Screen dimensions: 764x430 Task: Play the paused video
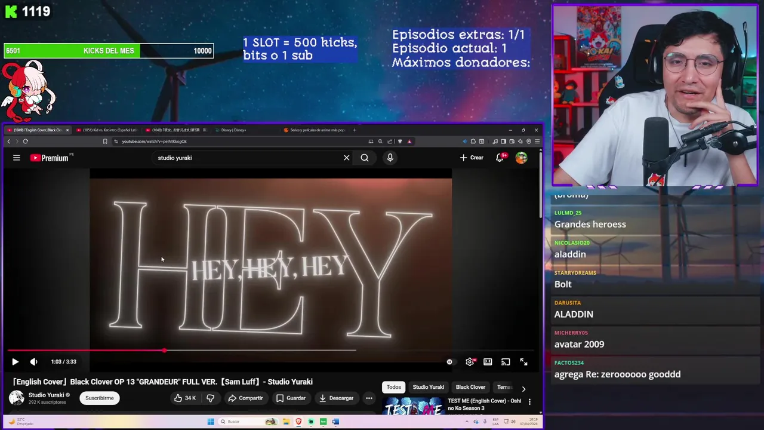[15, 361]
